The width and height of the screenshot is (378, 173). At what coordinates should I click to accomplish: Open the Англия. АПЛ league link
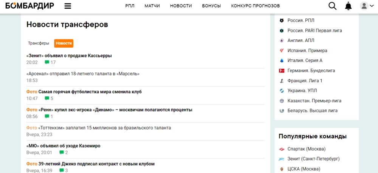(301, 40)
